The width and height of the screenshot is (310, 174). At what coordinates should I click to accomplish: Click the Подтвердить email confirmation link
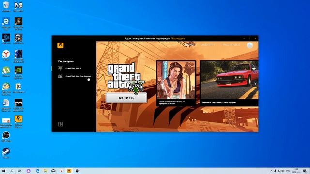pos(178,38)
